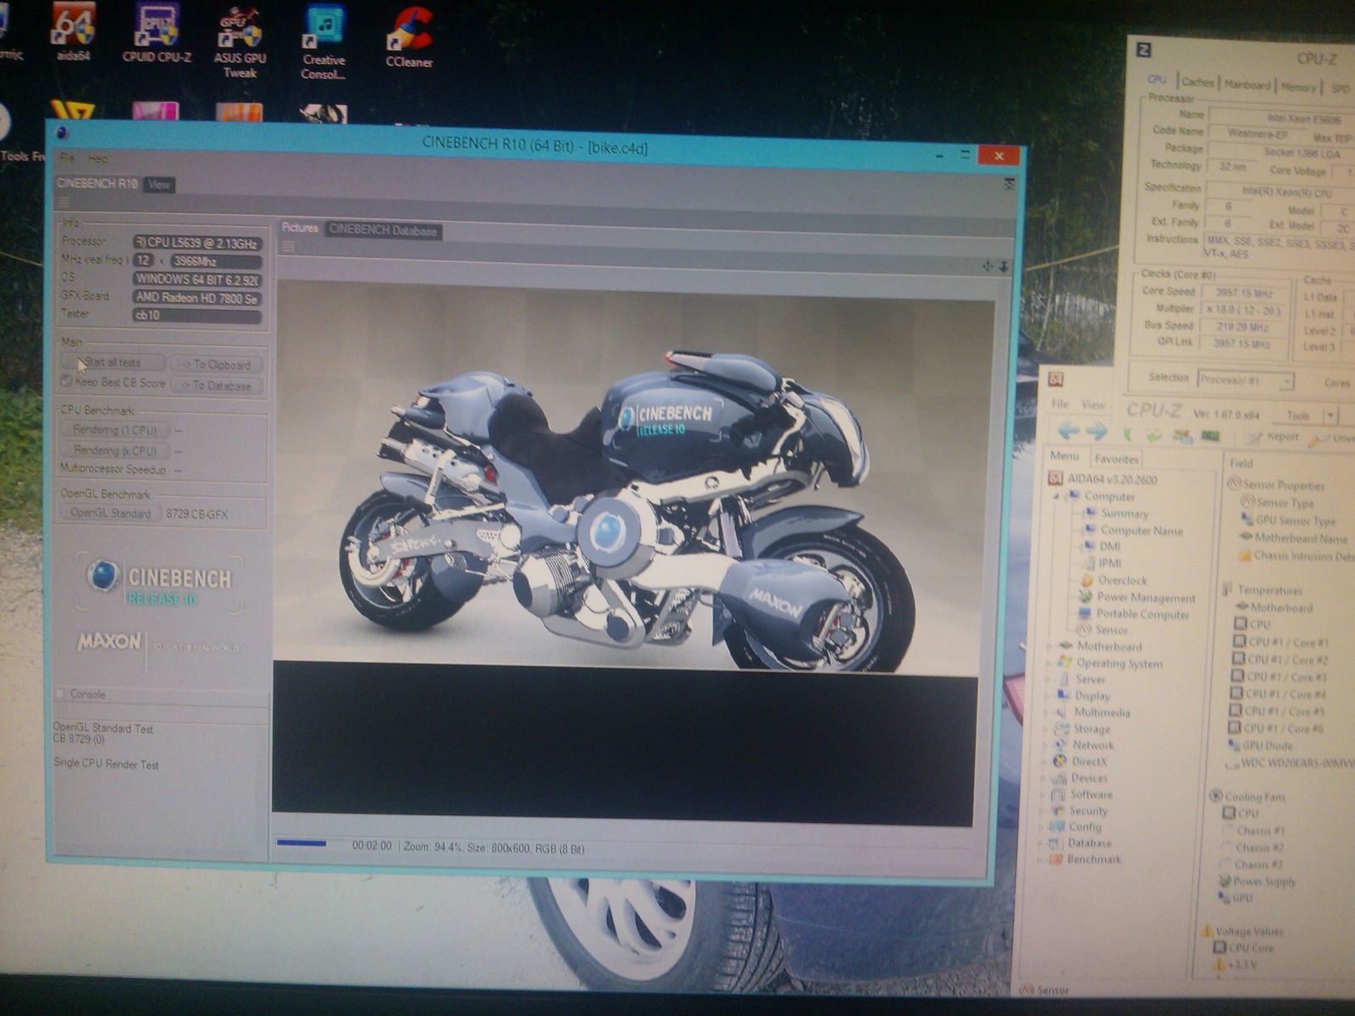Click the OpenGL Standard button
Viewport: 1355px width, 1016px height.
pos(110,513)
